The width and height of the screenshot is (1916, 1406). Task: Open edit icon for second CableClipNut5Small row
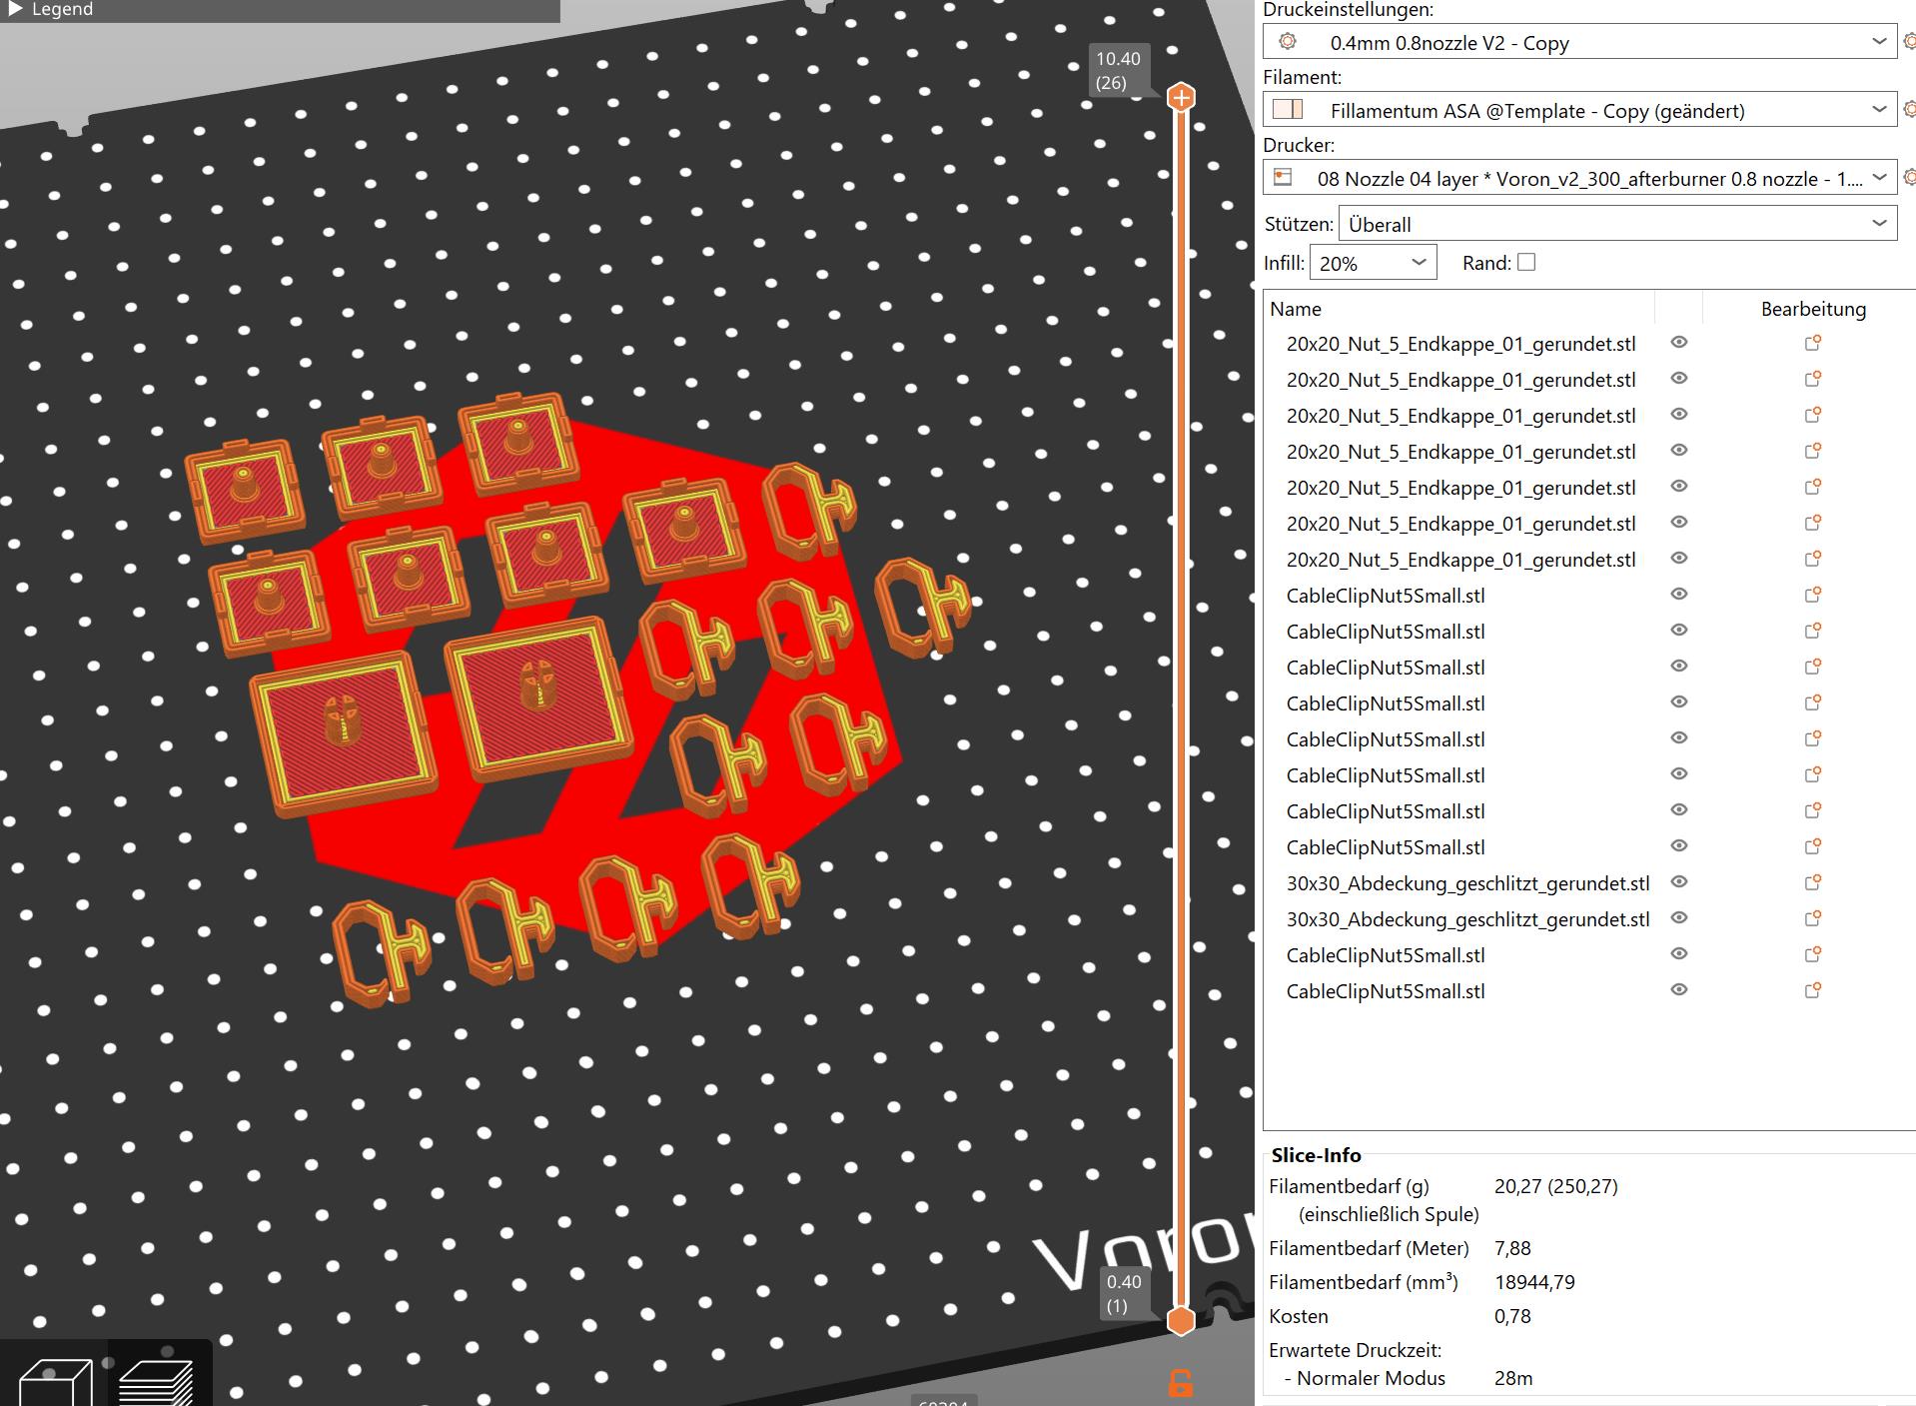pos(1813,631)
